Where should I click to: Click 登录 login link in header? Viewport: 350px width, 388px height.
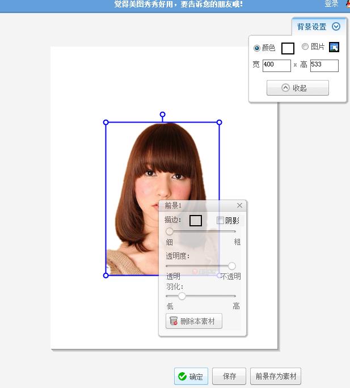(x=331, y=4)
